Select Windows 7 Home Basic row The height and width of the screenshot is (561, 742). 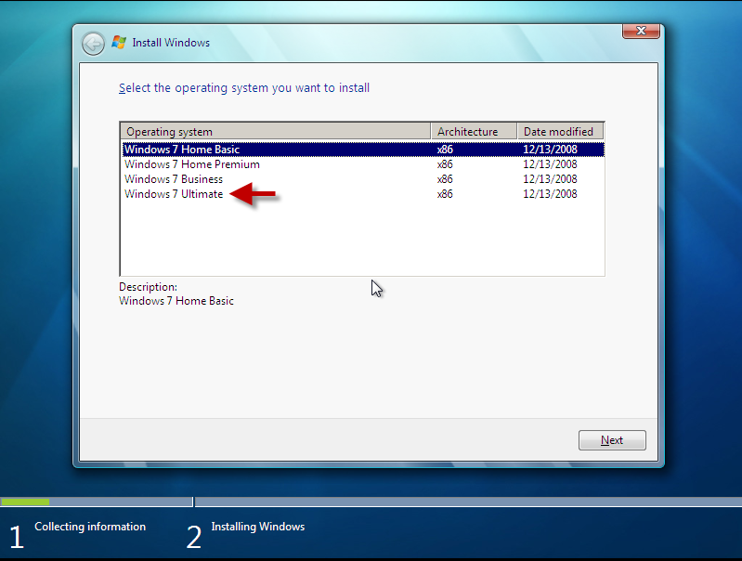363,150
